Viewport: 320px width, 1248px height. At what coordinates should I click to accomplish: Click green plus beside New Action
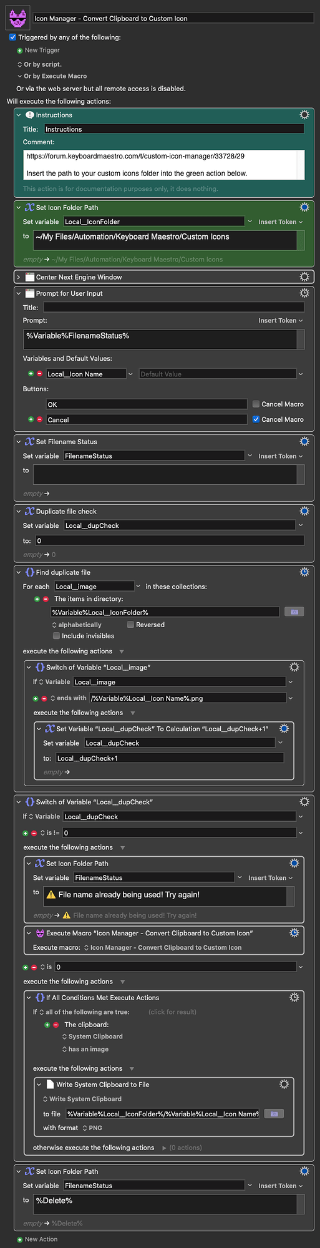[20, 1239]
